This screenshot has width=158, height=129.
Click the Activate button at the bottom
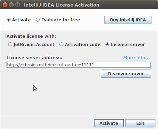coord(109,123)
